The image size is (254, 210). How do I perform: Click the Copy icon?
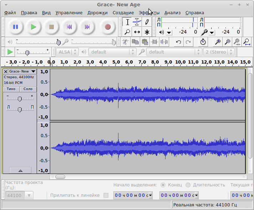pos(135,42)
